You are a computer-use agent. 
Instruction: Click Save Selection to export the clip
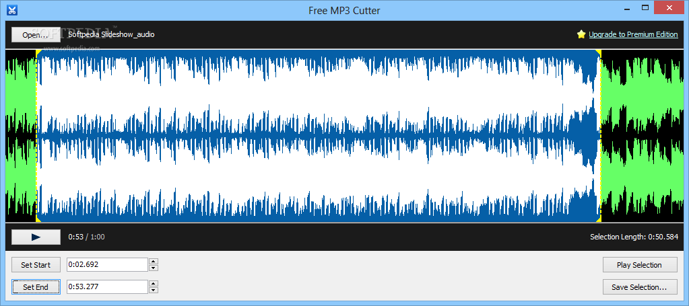pos(639,287)
